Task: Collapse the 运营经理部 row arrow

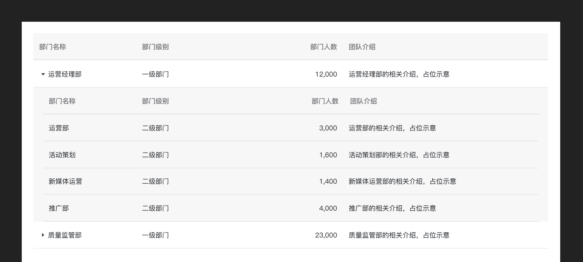Action: click(x=43, y=74)
